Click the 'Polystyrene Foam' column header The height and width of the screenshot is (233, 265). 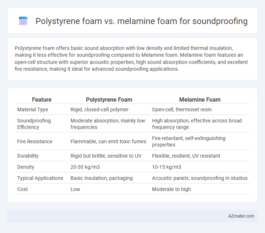click(109, 100)
